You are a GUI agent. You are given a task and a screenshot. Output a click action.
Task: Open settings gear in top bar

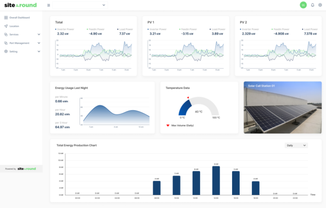click(x=320, y=5)
